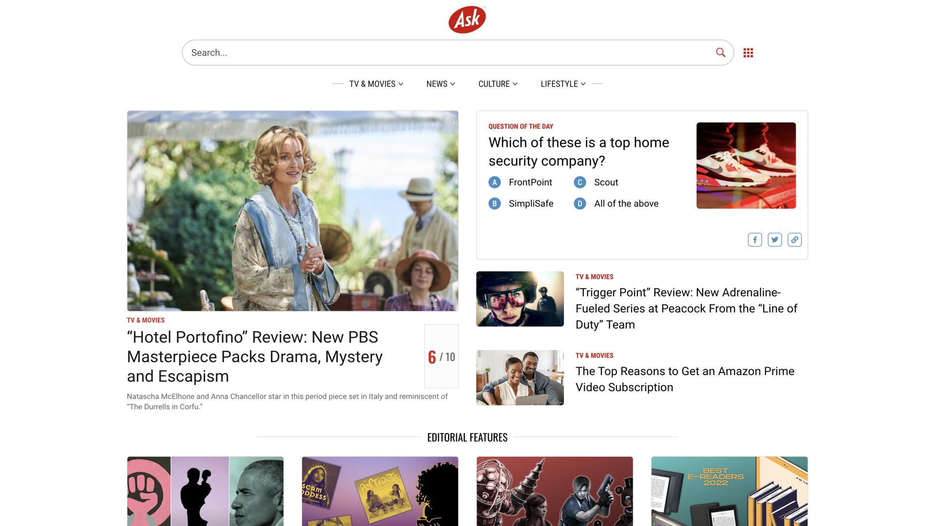Open the Best E-Readers 2022 thumbnail

pos(729,491)
